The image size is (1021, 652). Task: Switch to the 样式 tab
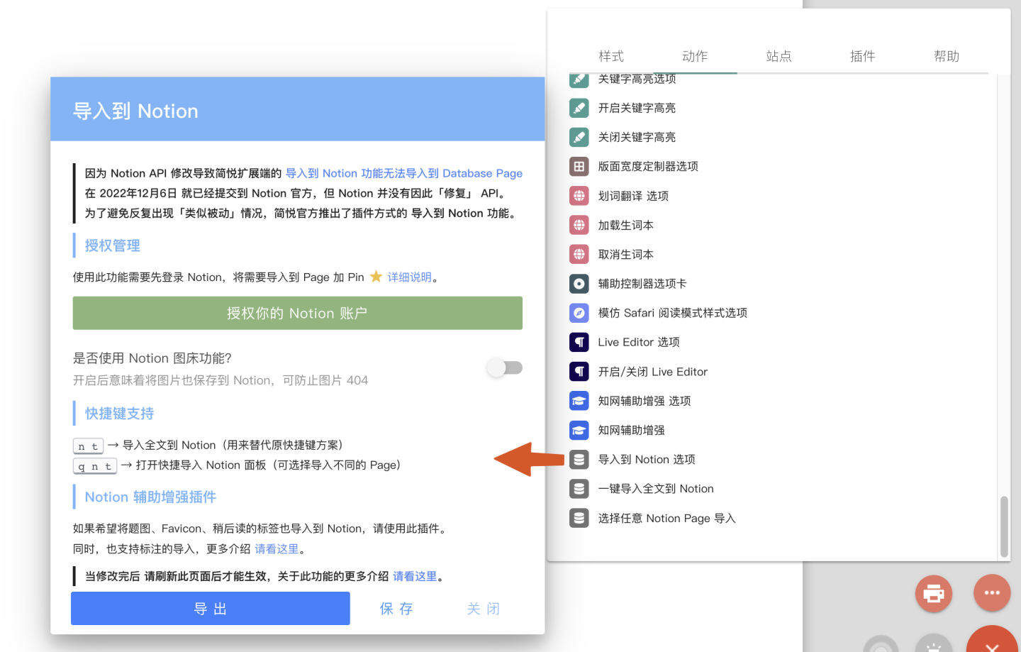(x=611, y=56)
